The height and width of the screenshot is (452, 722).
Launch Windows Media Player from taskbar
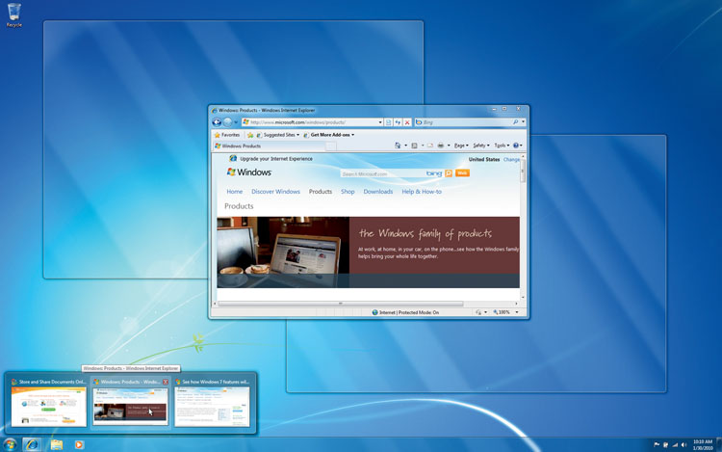pos(79,444)
